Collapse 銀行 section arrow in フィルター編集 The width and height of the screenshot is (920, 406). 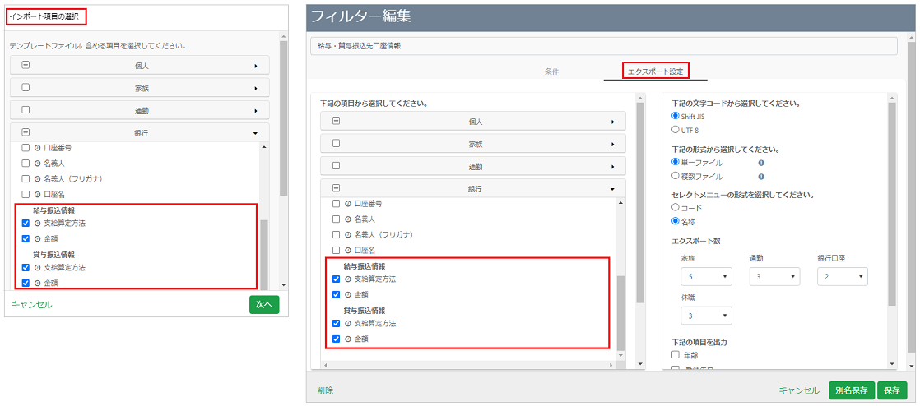point(612,189)
